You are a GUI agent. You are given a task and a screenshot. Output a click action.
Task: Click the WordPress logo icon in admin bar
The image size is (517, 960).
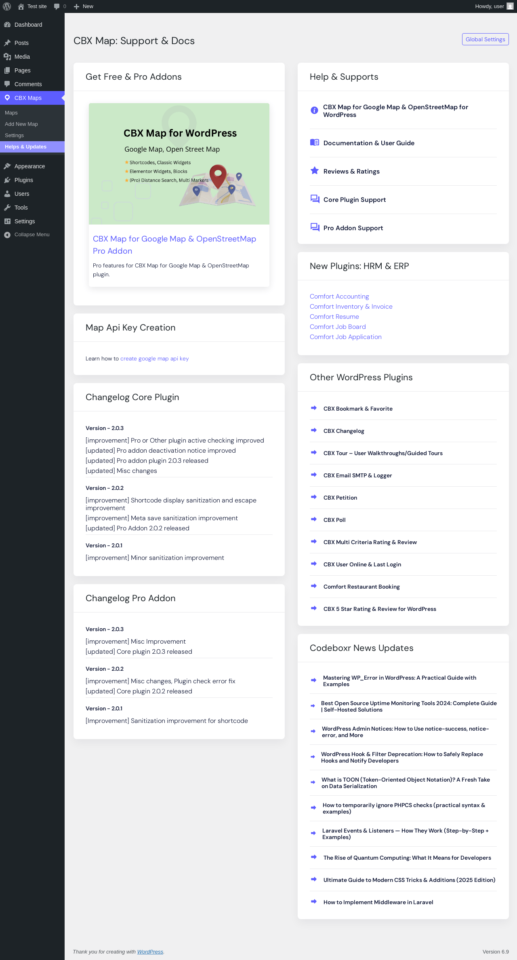pos(7,6)
